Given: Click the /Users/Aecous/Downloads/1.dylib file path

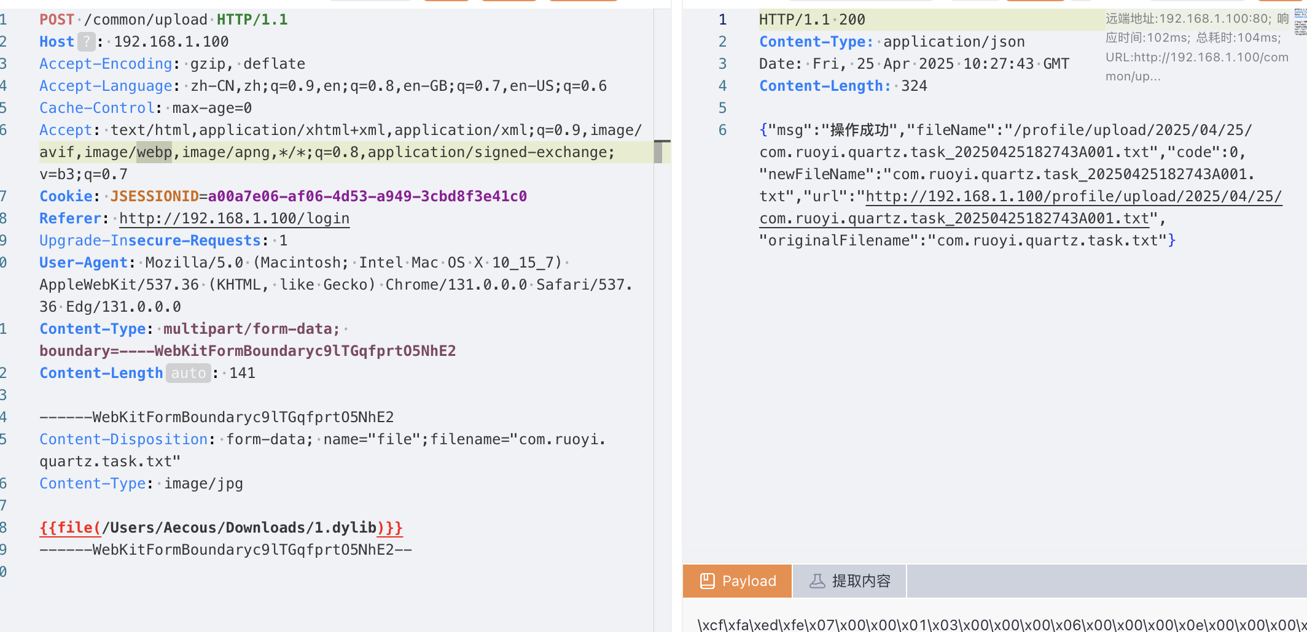Looking at the screenshot, I should 239,528.
